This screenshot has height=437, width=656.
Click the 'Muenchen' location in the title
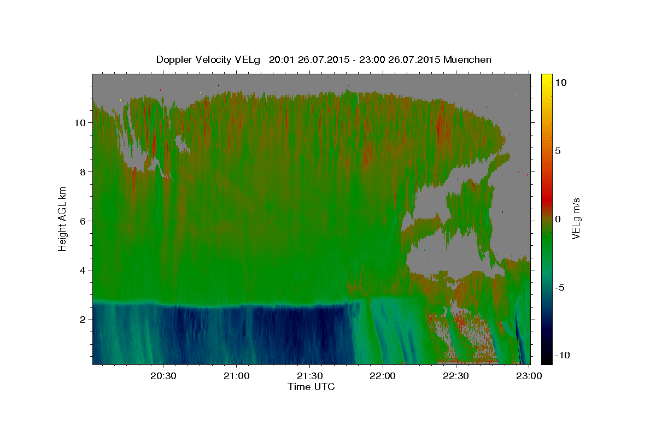tap(467, 60)
